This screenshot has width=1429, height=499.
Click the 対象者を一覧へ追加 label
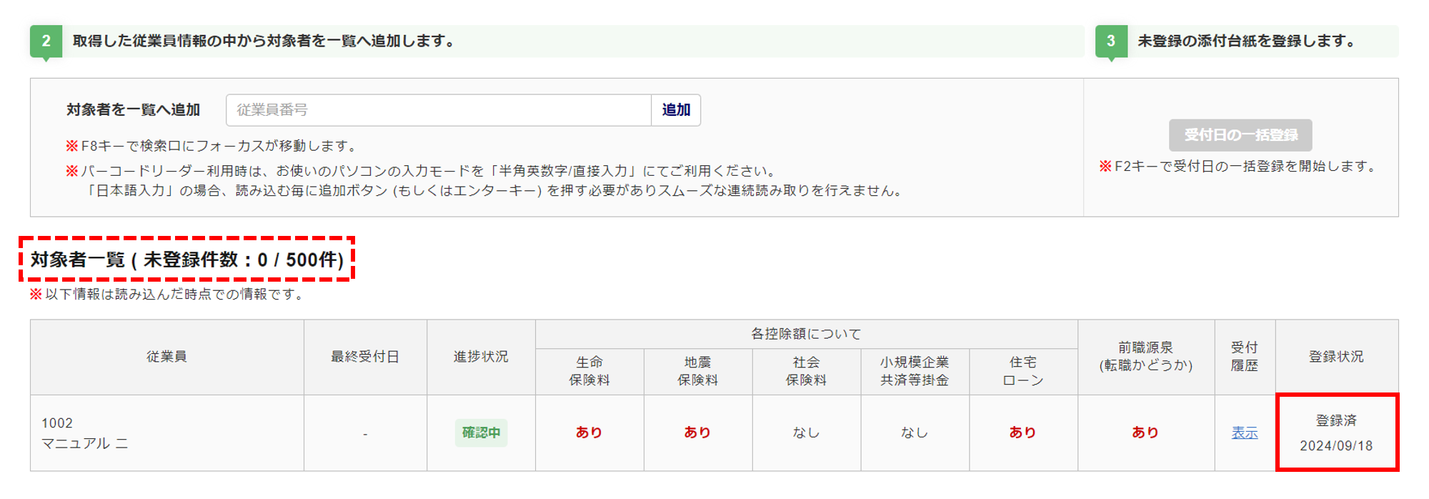(134, 110)
